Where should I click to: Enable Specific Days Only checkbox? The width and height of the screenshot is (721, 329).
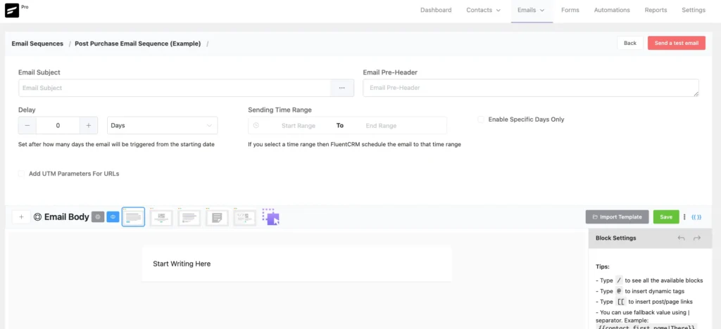coord(481,120)
